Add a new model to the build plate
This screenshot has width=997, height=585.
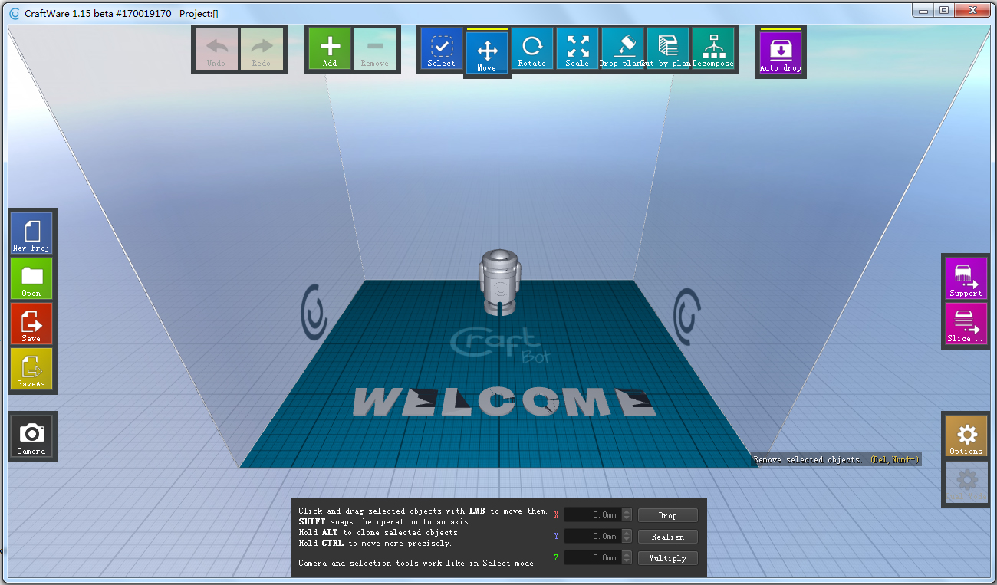click(x=329, y=48)
